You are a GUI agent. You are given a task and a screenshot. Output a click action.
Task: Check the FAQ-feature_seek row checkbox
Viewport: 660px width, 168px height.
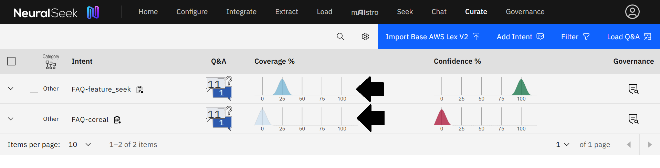point(34,89)
